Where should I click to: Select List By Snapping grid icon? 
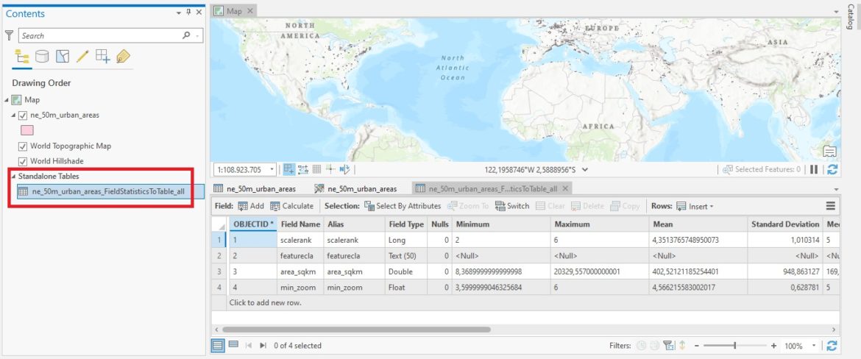[103, 56]
